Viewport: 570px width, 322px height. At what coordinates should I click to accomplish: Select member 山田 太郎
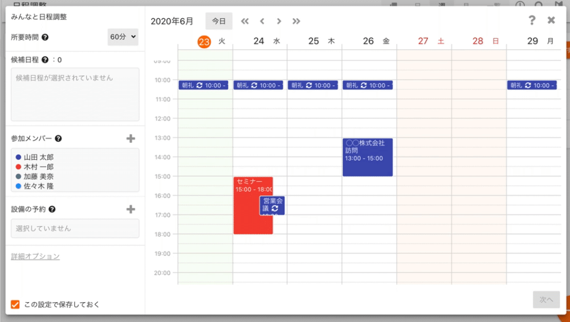[x=39, y=157]
